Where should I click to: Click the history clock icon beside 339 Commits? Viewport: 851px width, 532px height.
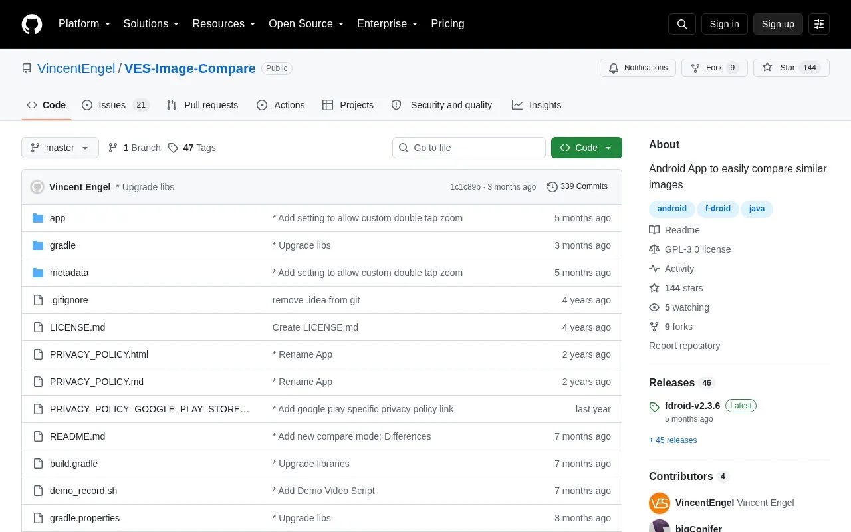click(x=552, y=187)
